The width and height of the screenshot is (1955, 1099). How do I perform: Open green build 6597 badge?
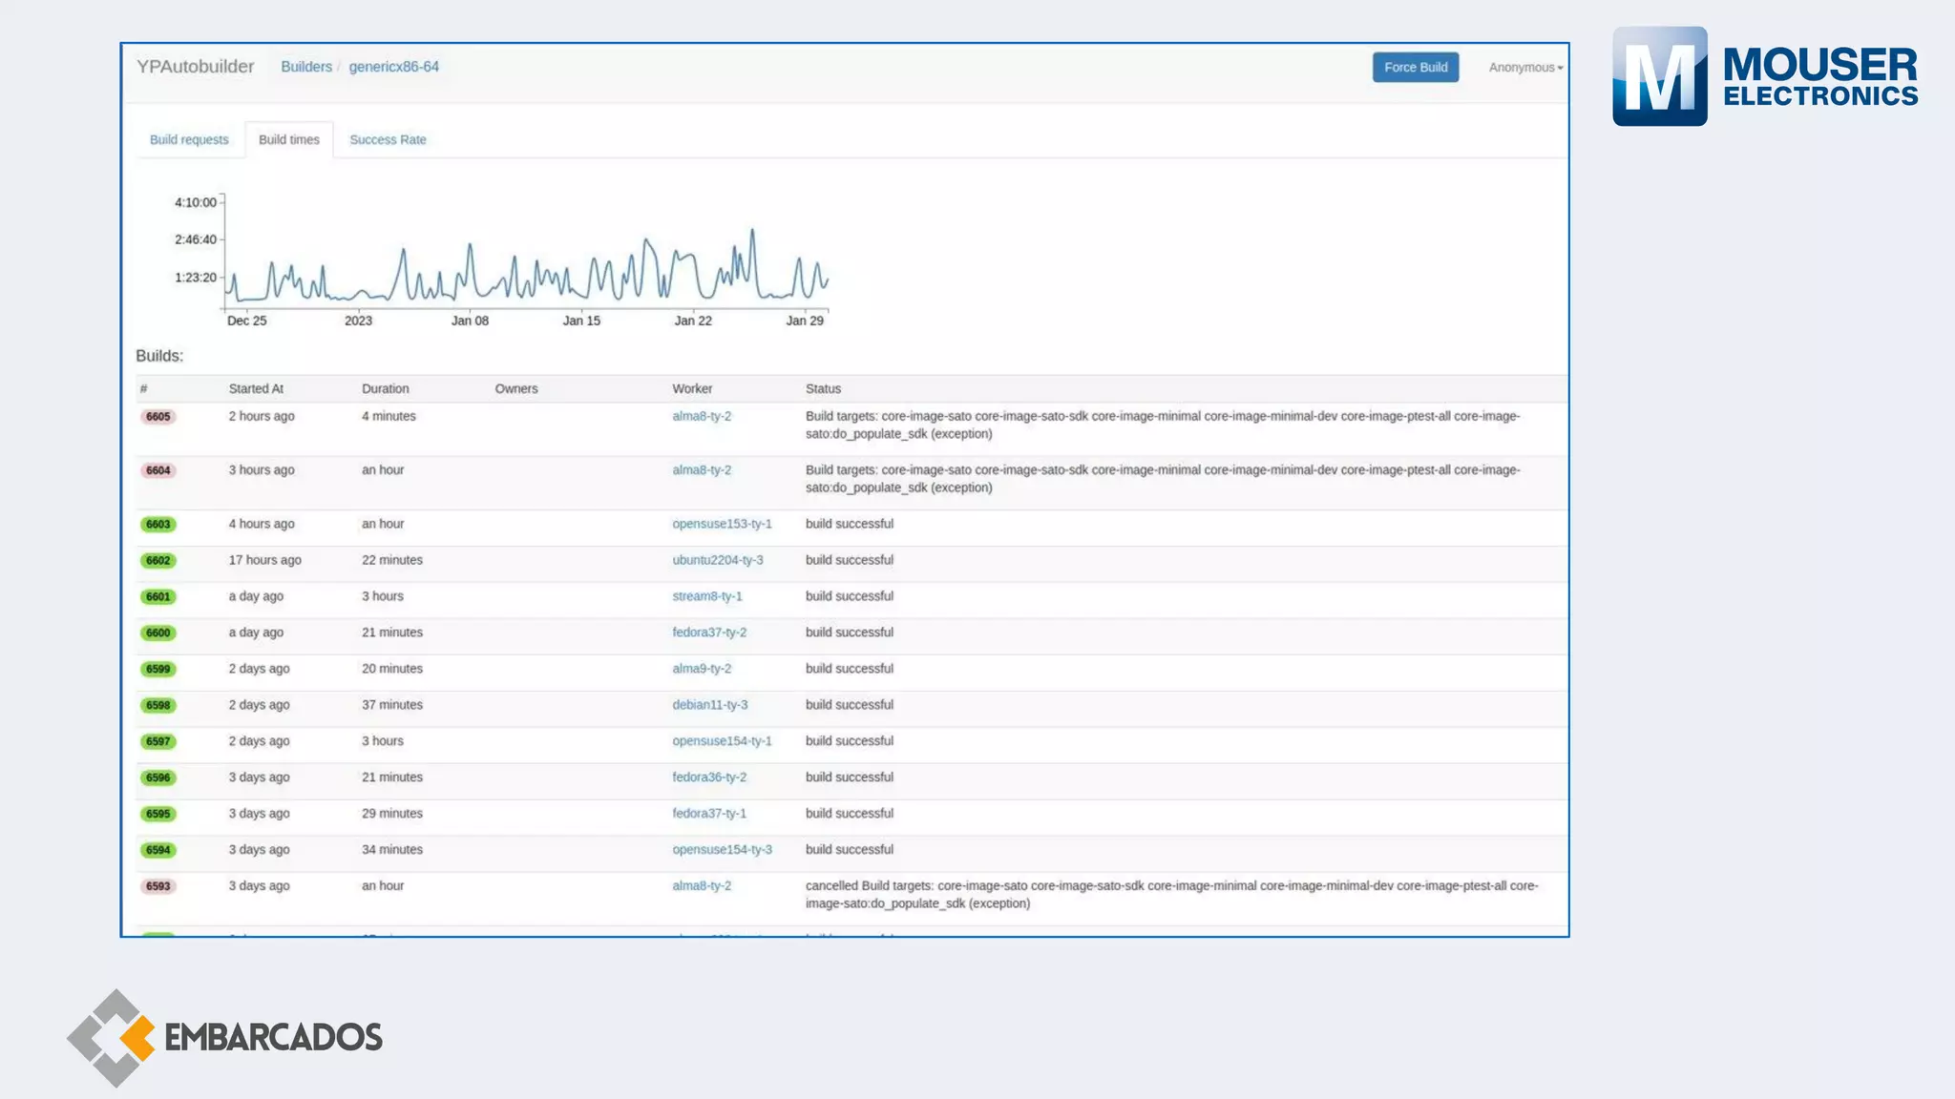[x=158, y=742]
